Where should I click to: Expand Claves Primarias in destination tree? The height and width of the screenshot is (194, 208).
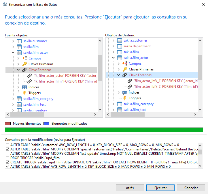(119, 69)
